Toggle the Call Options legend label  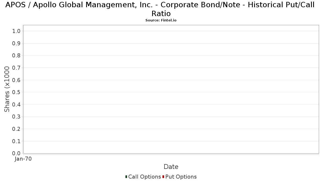(145, 177)
